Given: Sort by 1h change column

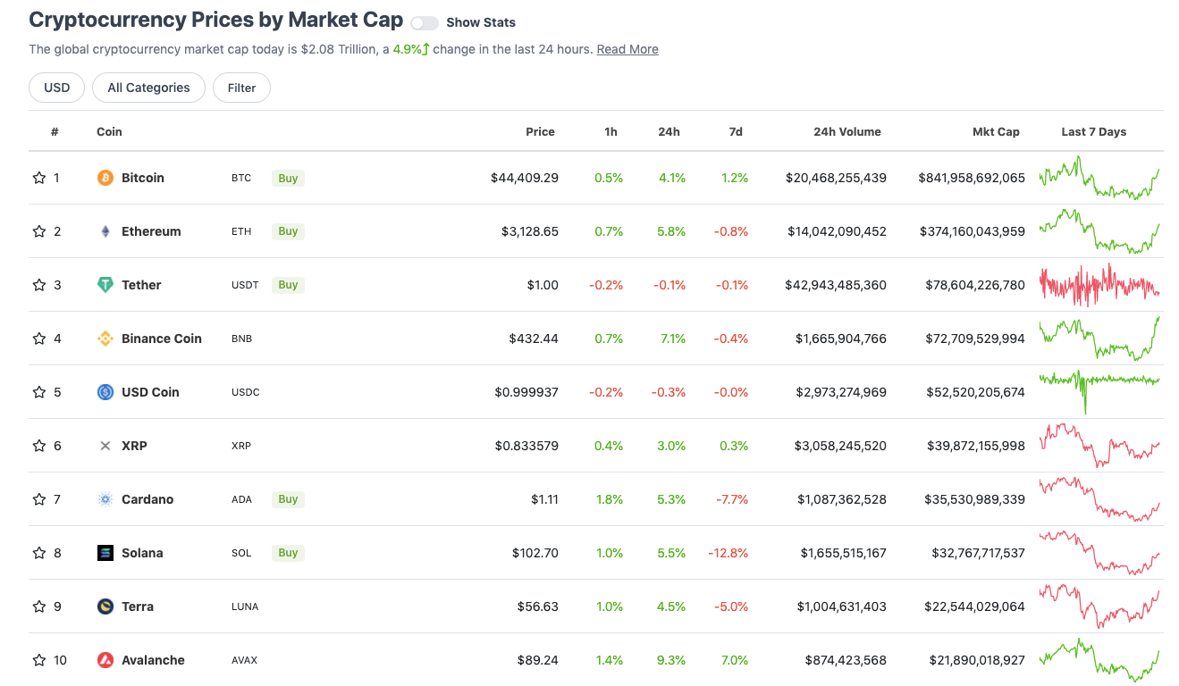Looking at the screenshot, I should 611,131.
